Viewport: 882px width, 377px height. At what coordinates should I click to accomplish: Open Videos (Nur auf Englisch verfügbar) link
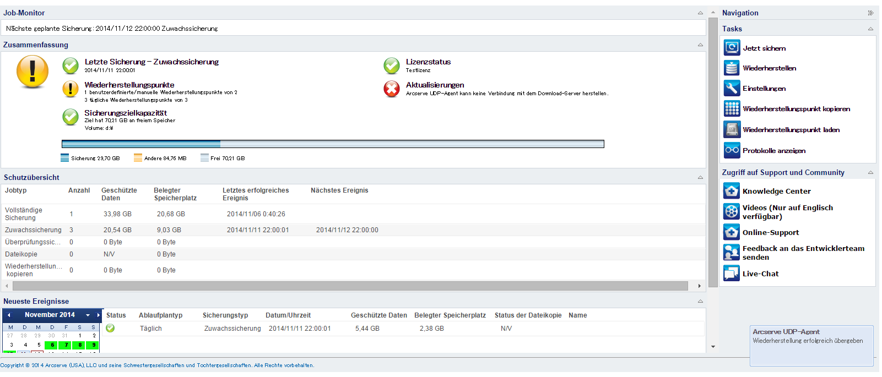(788, 212)
